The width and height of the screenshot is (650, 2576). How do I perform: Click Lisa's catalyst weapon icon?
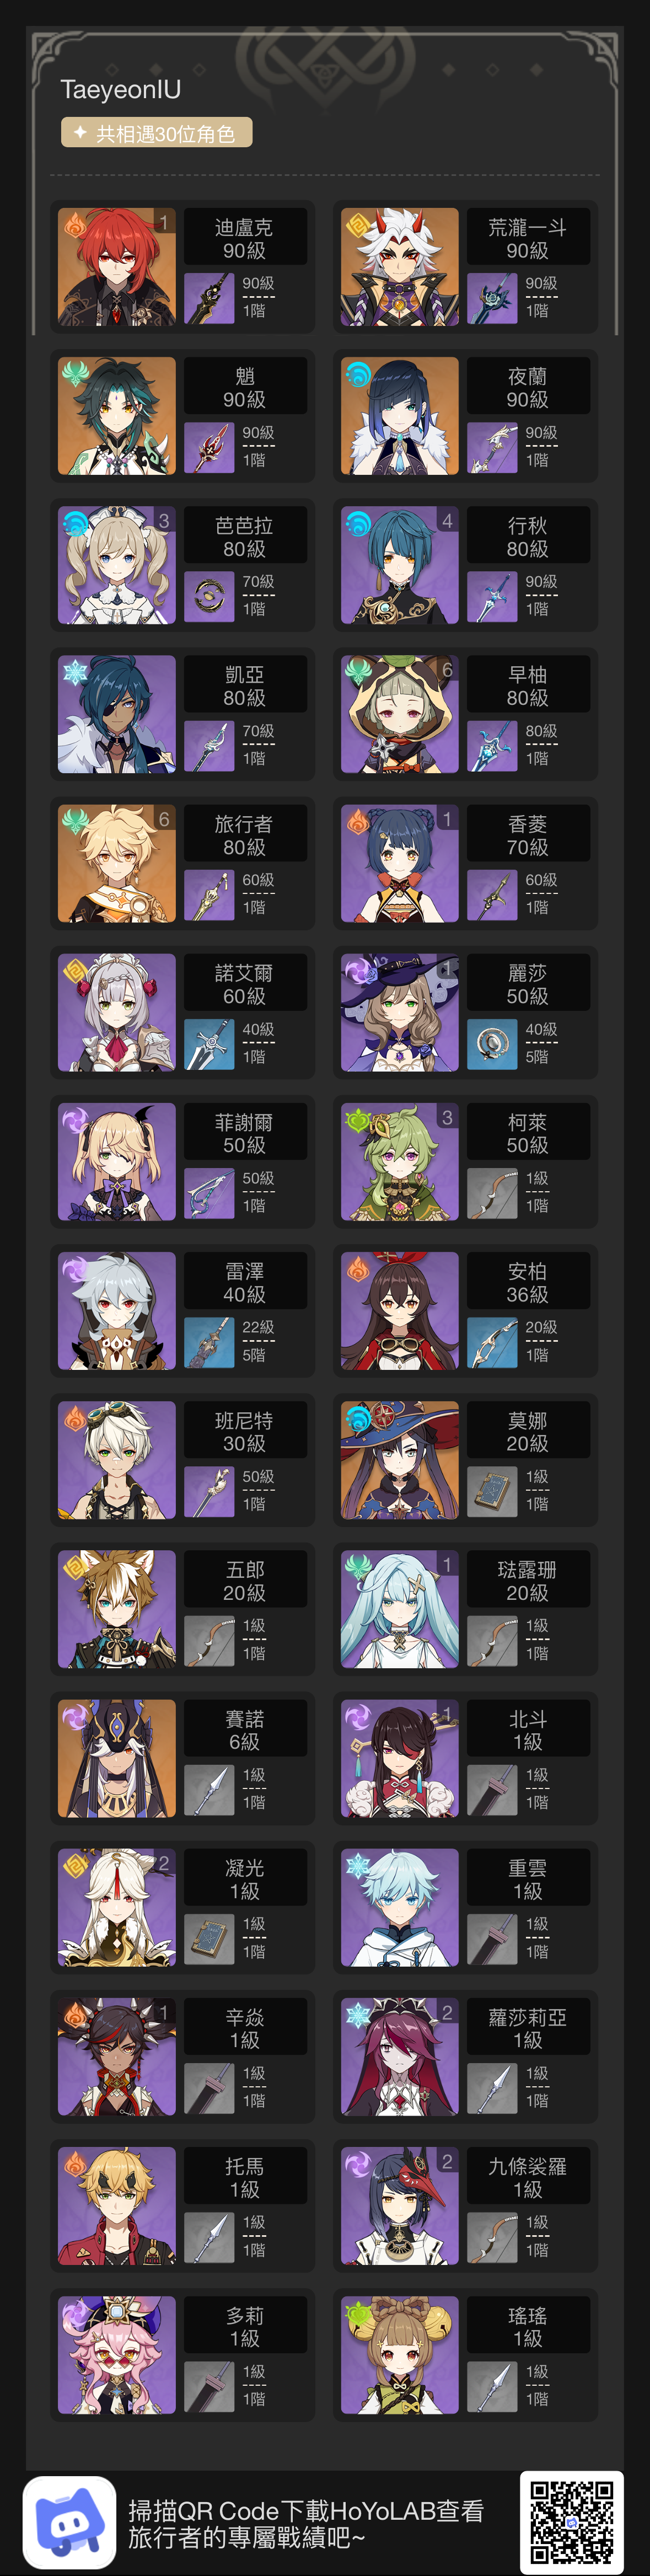[x=492, y=1044]
